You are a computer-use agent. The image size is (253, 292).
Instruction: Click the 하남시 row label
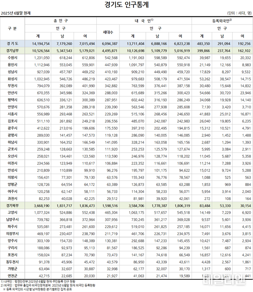click(x=12, y=142)
